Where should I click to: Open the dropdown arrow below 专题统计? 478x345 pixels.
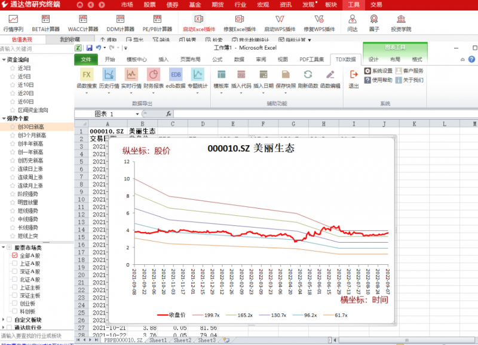198,93
